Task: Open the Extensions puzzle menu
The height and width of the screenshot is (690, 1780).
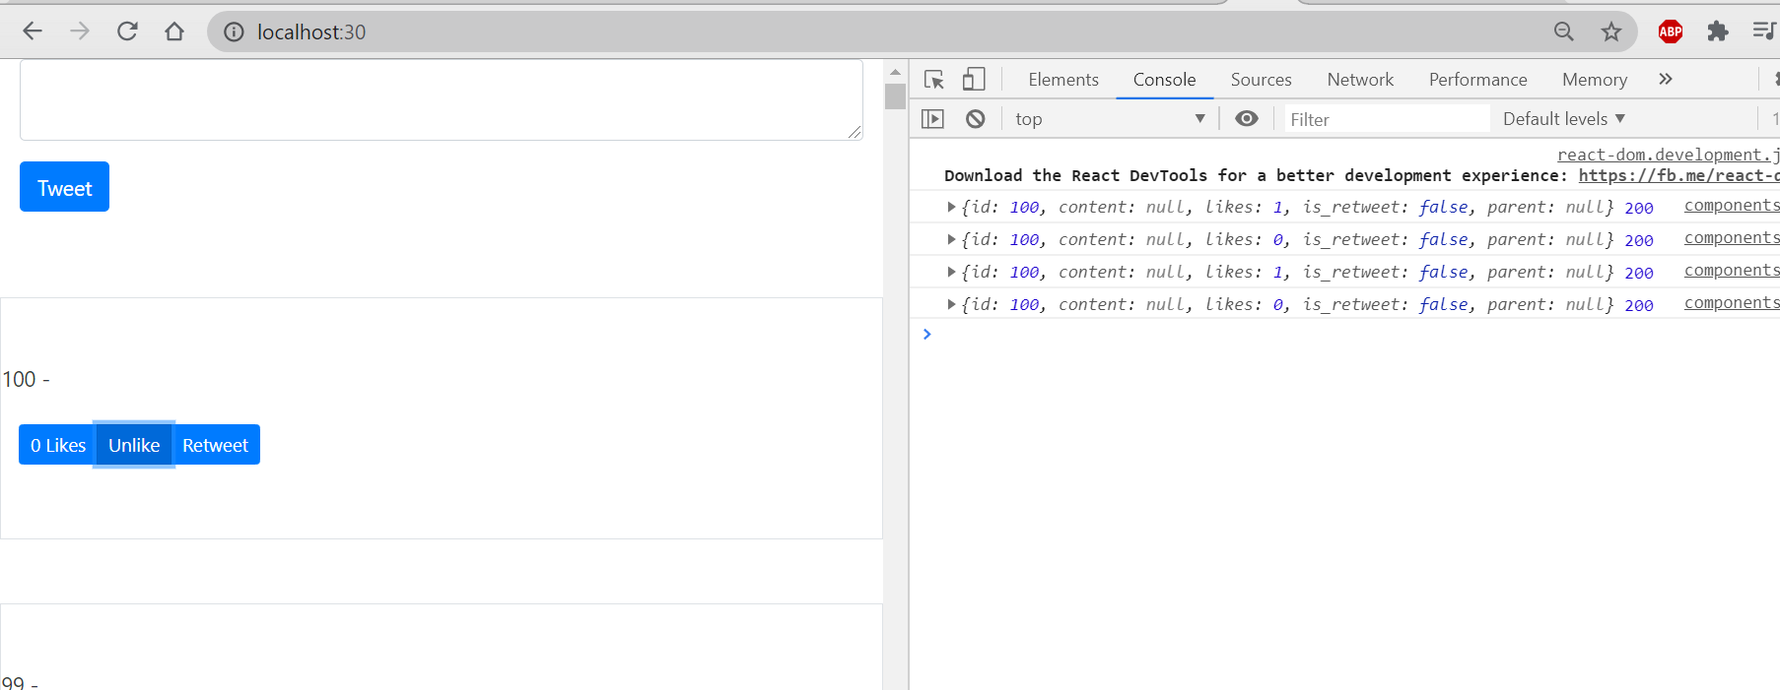Action: coord(1718,31)
